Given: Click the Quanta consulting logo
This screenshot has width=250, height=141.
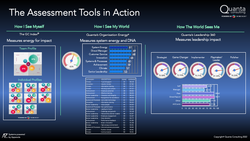Looking at the screenshot, I should (x=233, y=9).
